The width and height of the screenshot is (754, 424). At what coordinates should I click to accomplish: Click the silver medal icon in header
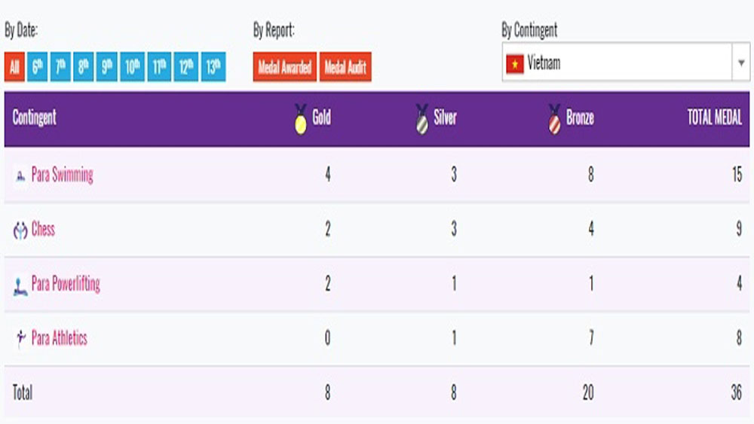[421, 119]
